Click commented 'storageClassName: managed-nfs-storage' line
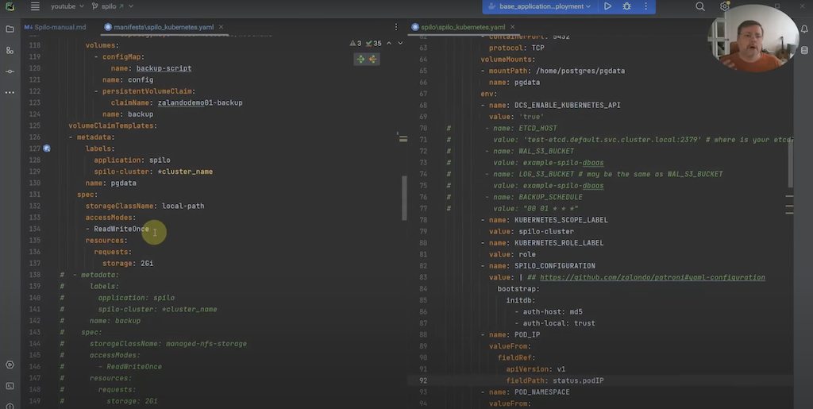This screenshot has width=813, height=409. (x=168, y=344)
